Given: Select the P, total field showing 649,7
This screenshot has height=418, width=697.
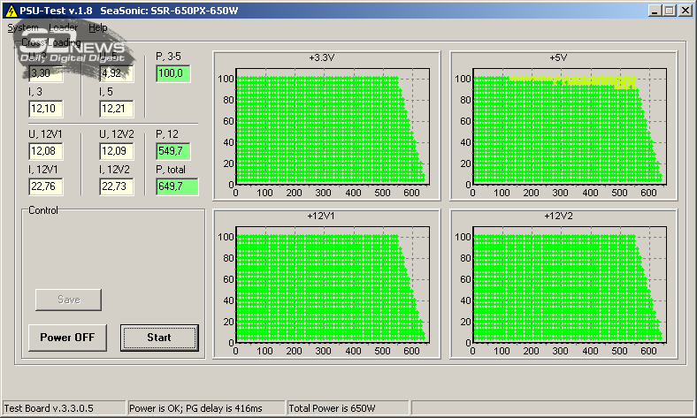Looking at the screenshot, I should 177,186.
